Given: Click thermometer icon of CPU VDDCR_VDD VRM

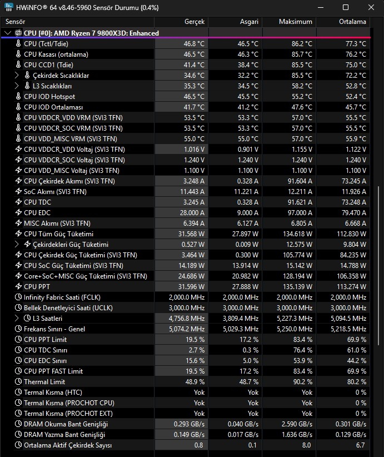Looking at the screenshot, I should click(x=18, y=117).
